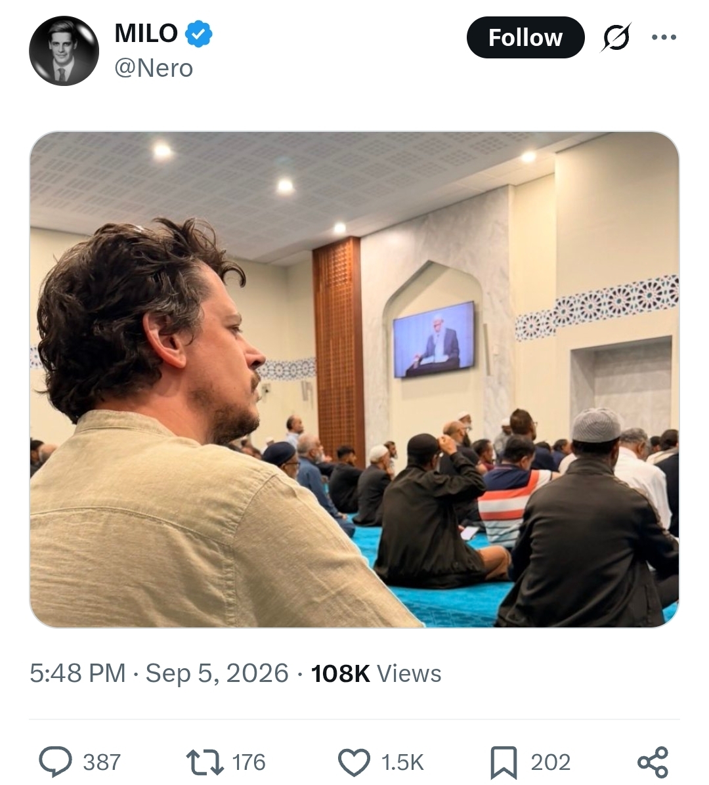Click the 176 reposts count
The width and height of the screenshot is (709, 785).
[249, 763]
